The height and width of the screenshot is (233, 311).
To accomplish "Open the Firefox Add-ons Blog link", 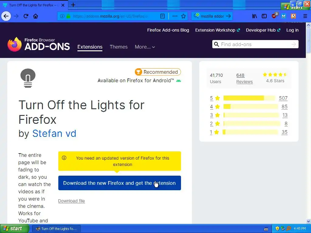I will pos(168,30).
